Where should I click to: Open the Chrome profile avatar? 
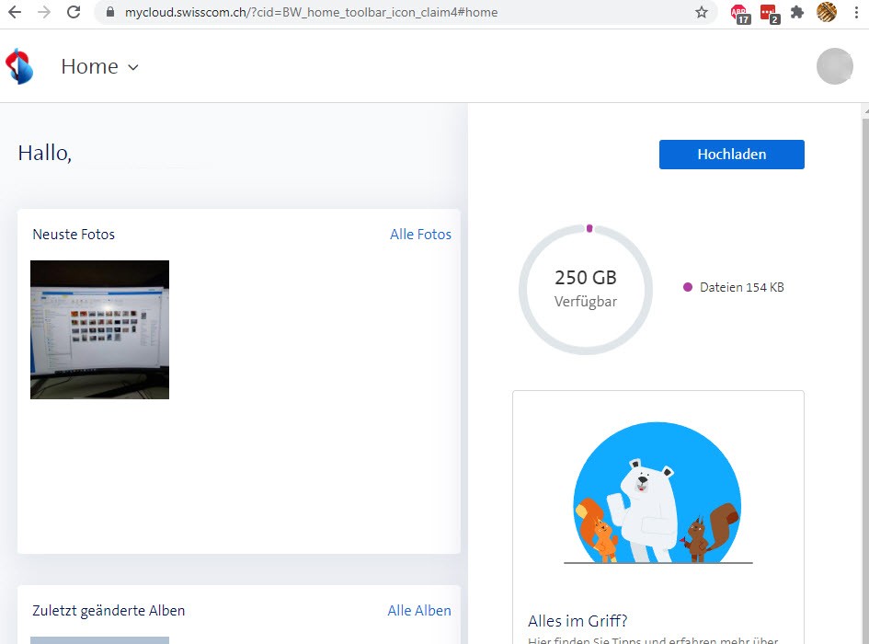(x=827, y=13)
